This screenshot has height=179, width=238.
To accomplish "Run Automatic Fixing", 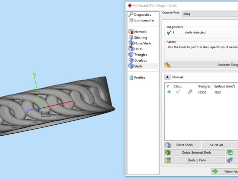I will click(x=201, y=65).
